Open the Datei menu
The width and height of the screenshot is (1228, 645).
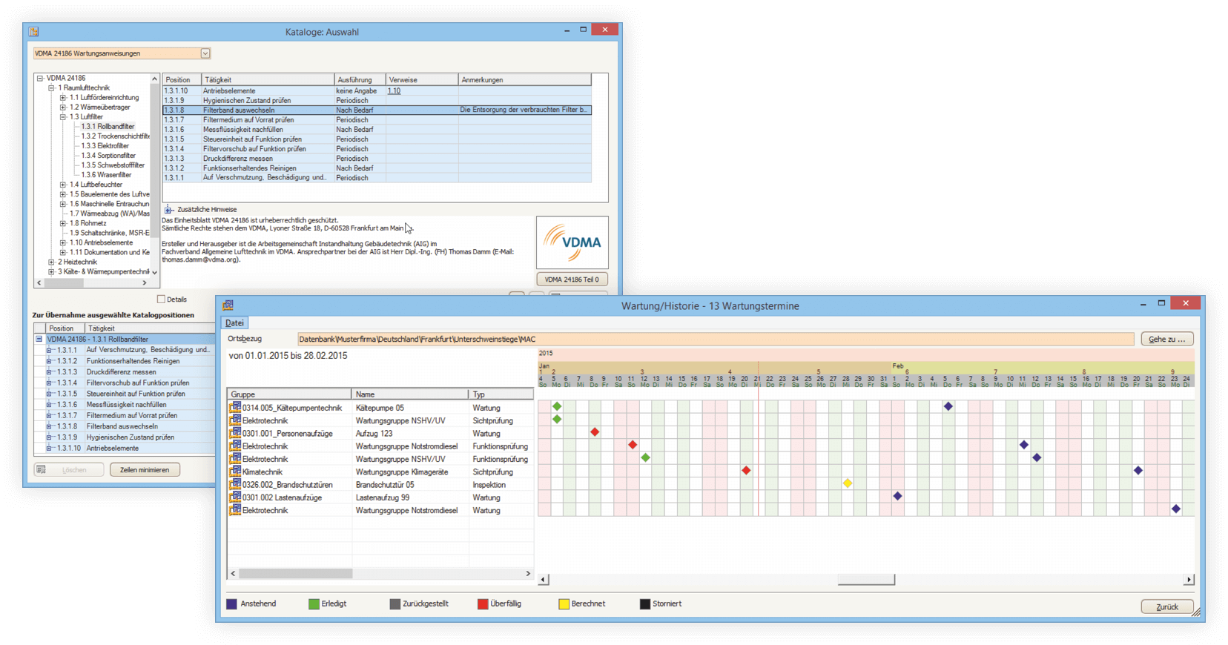[x=234, y=323]
